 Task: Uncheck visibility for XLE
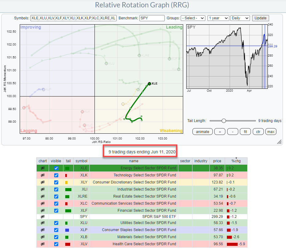tap(56, 168)
